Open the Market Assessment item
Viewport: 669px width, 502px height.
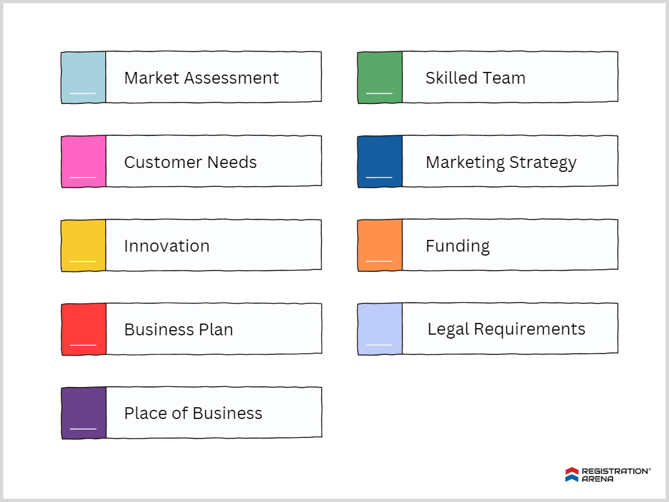coord(201,78)
